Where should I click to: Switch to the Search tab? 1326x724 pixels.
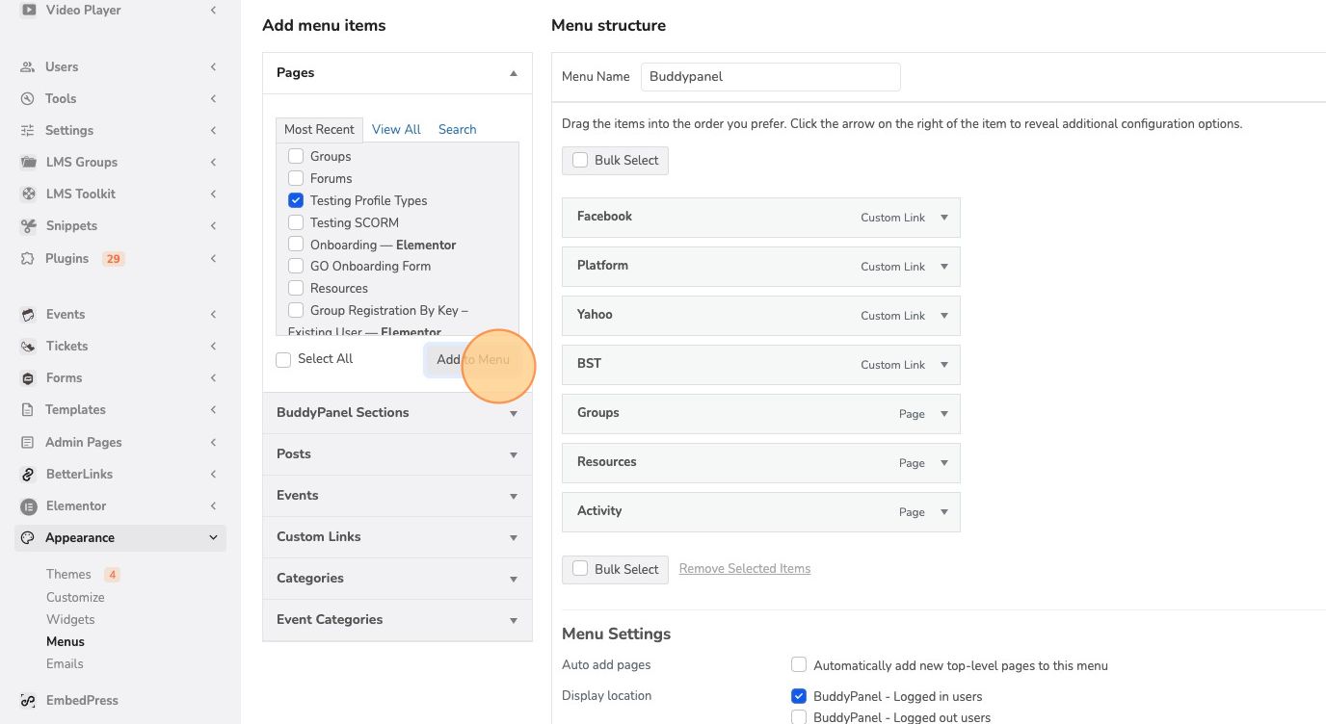458,129
